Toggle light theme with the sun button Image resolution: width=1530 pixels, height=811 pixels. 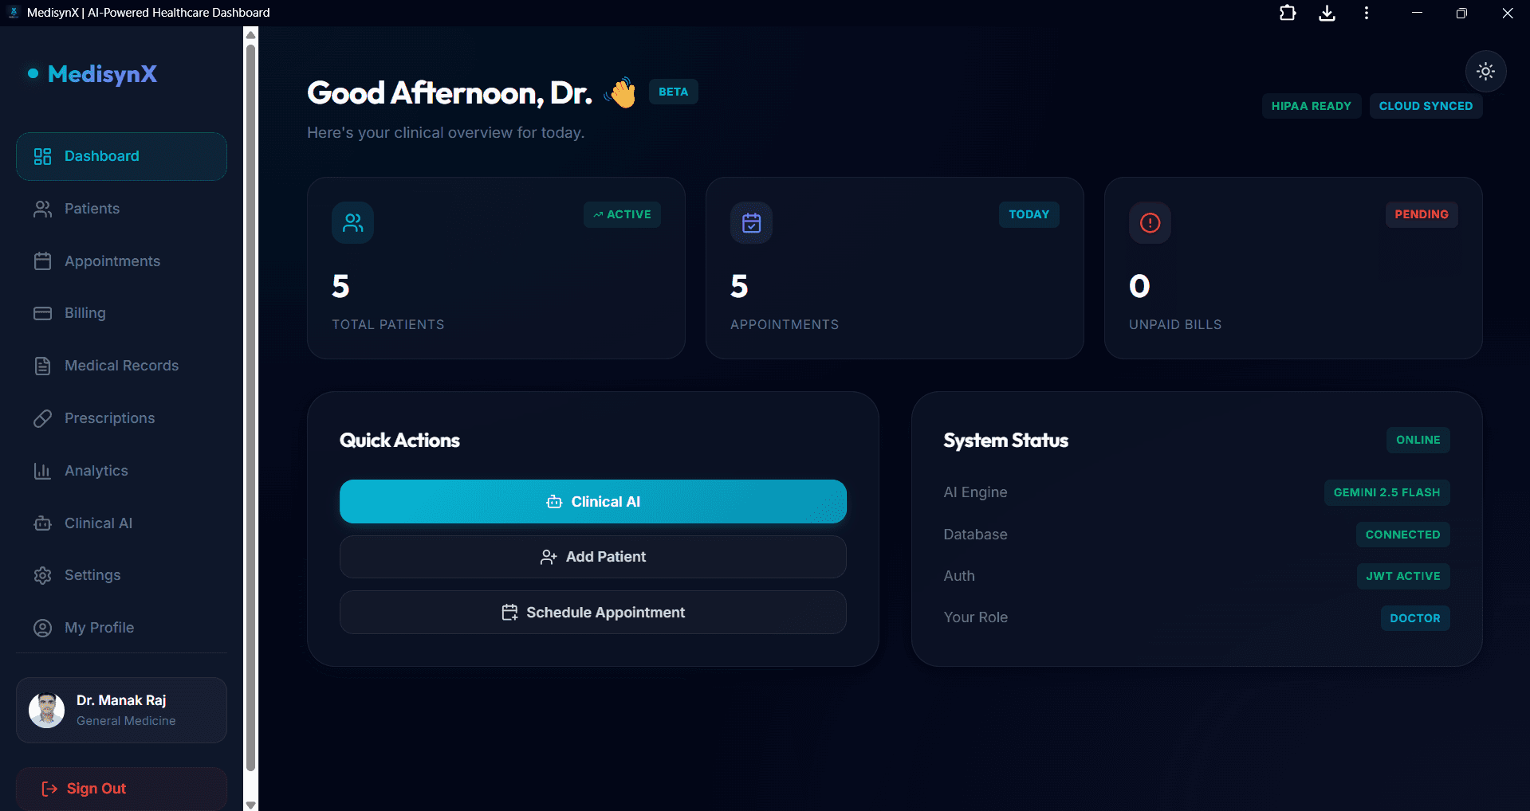[x=1485, y=71]
